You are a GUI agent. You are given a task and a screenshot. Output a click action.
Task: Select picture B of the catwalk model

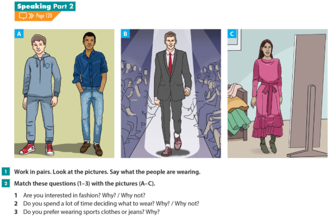[x=171, y=93]
